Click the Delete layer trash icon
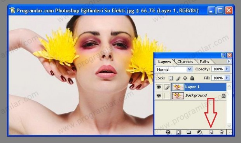 (x=222, y=132)
